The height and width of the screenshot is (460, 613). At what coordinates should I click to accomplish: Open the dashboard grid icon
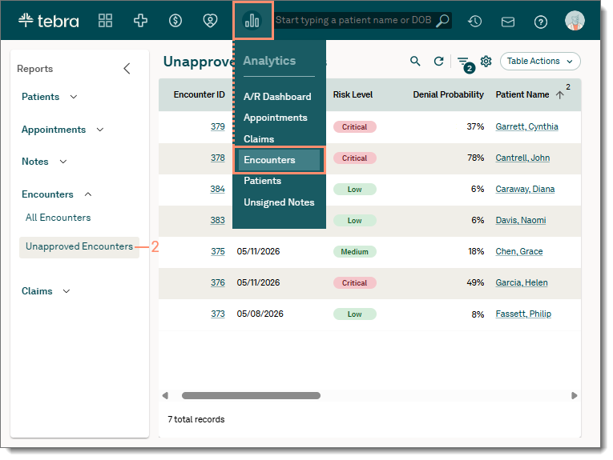105,20
